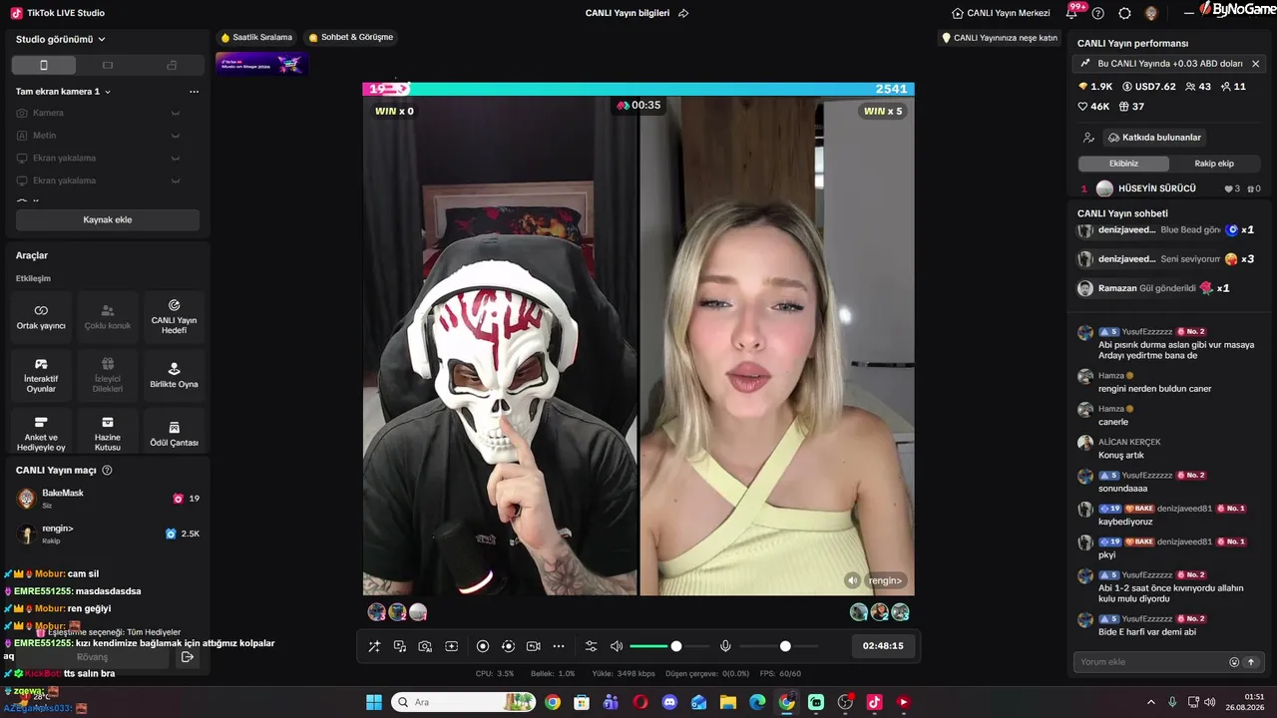
Task: Dismiss the +0.03 ABD doları notice
Action: click(1255, 64)
